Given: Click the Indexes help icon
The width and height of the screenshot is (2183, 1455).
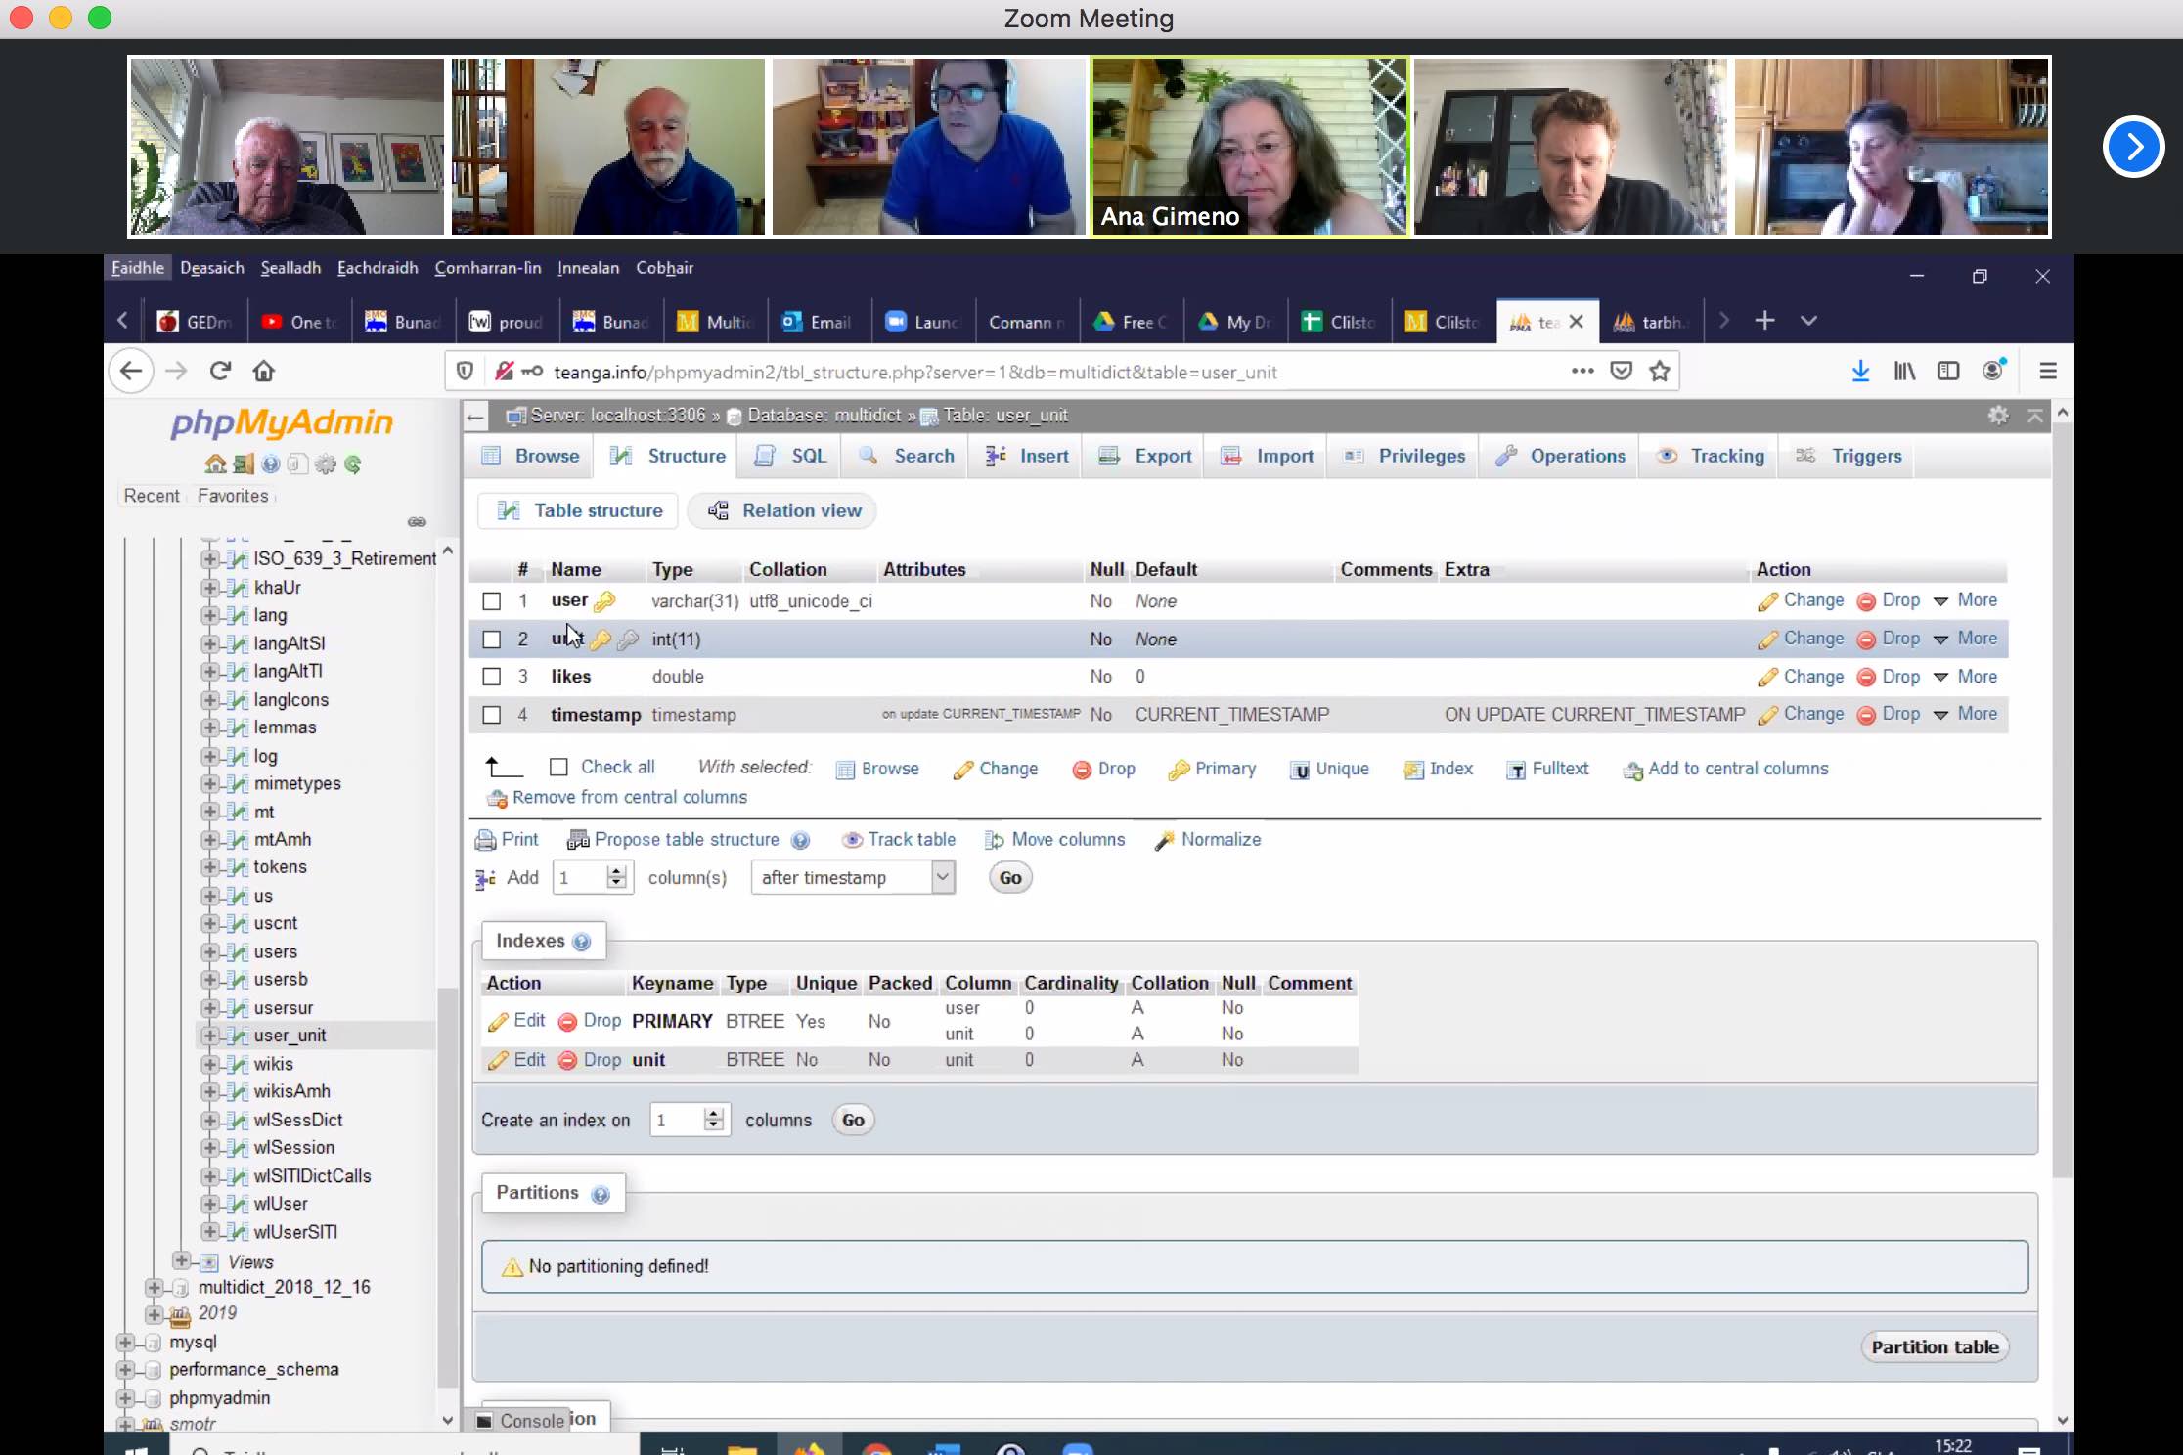Looking at the screenshot, I should tap(582, 942).
